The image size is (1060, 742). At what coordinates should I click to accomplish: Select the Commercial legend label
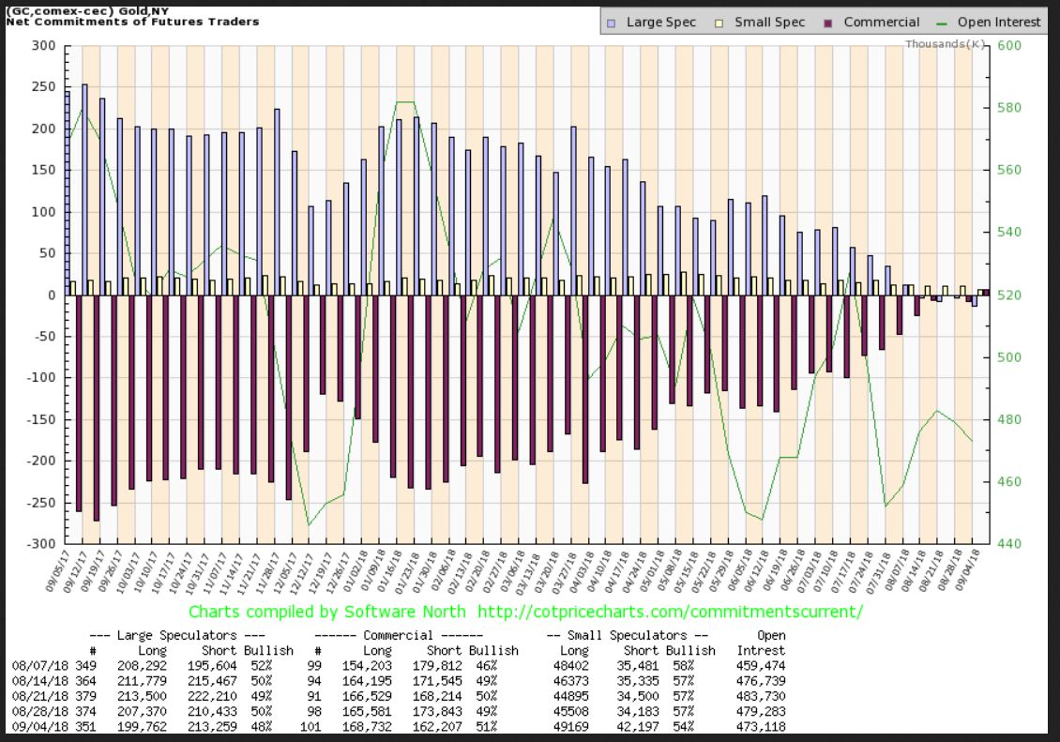881,22
